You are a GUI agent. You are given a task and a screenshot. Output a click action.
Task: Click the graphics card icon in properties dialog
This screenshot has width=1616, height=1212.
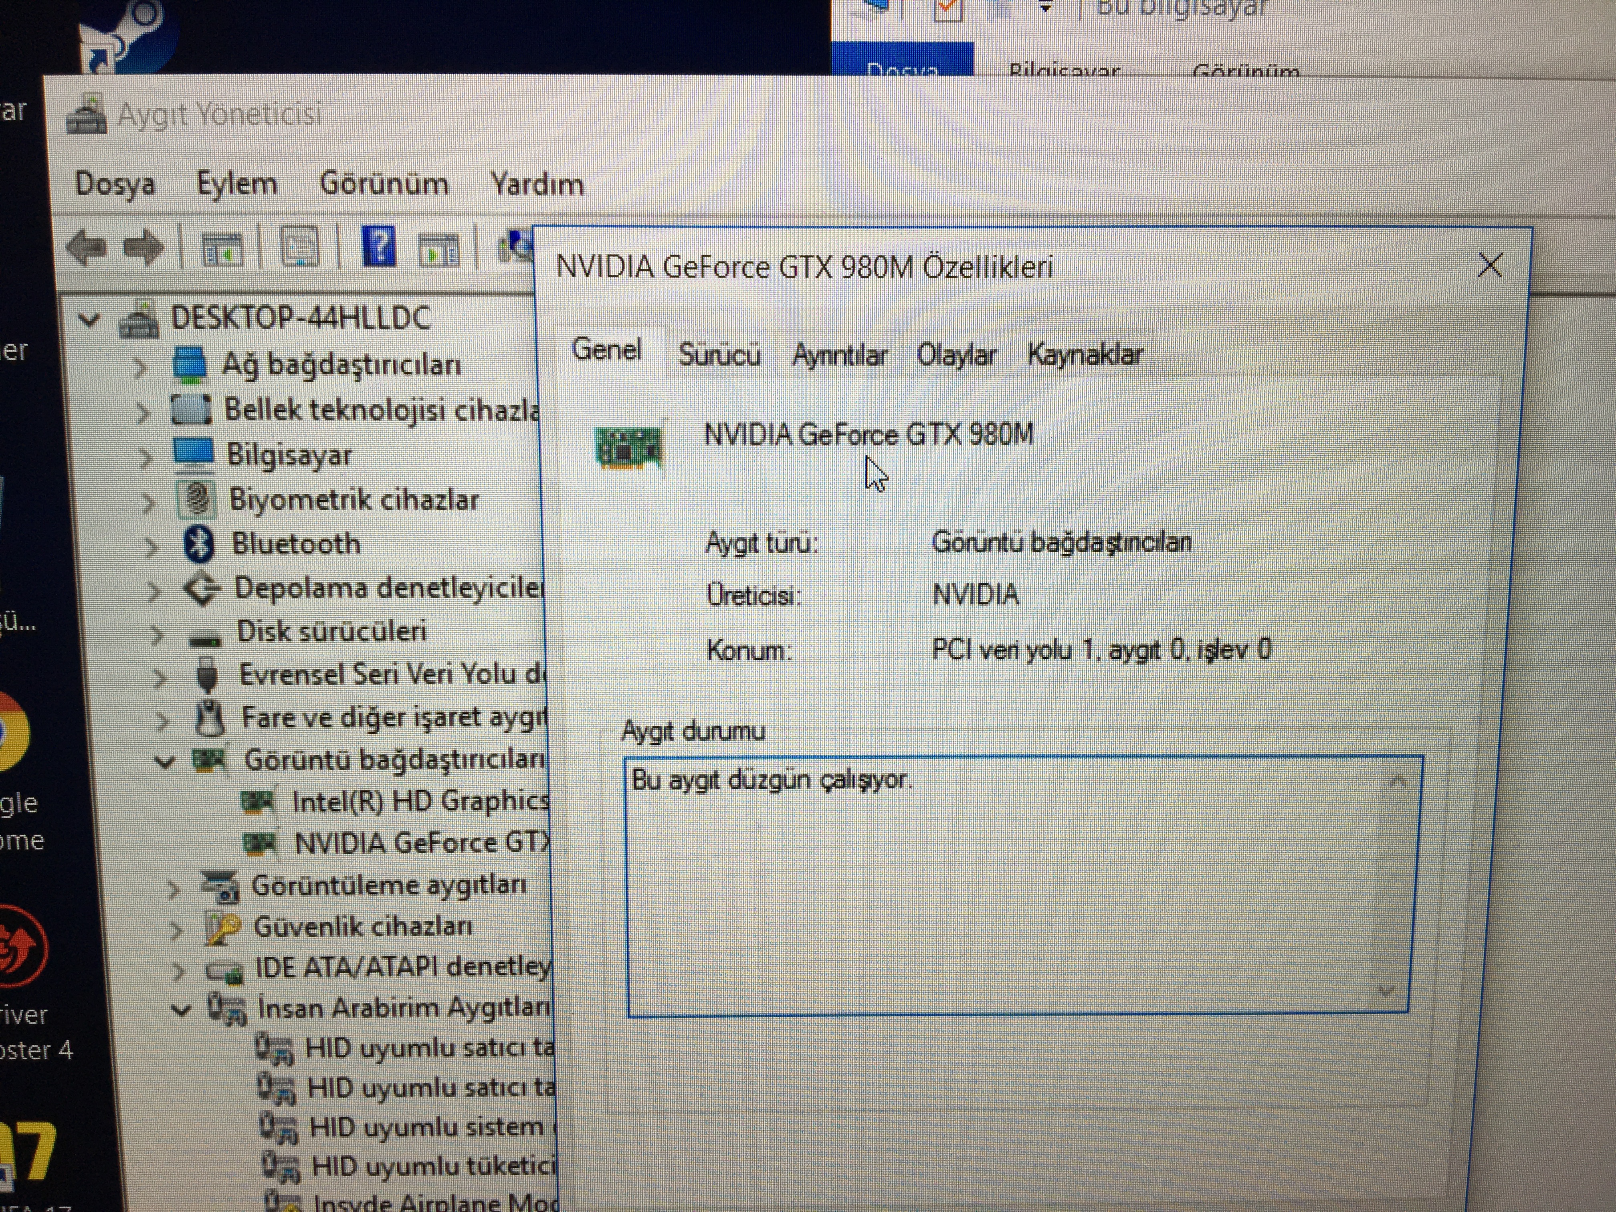[x=629, y=446]
